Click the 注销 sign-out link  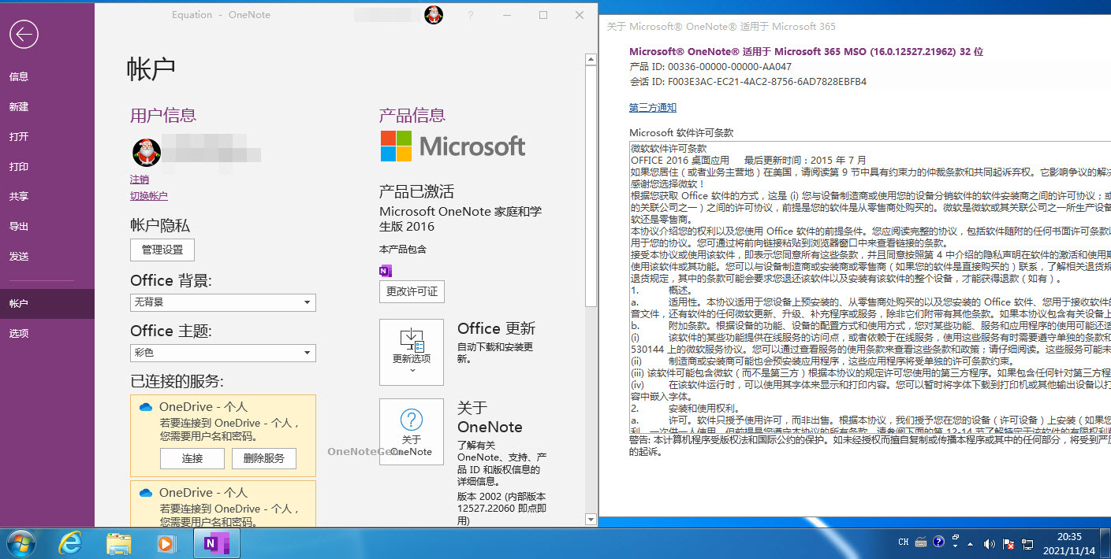tap(140, 180)
